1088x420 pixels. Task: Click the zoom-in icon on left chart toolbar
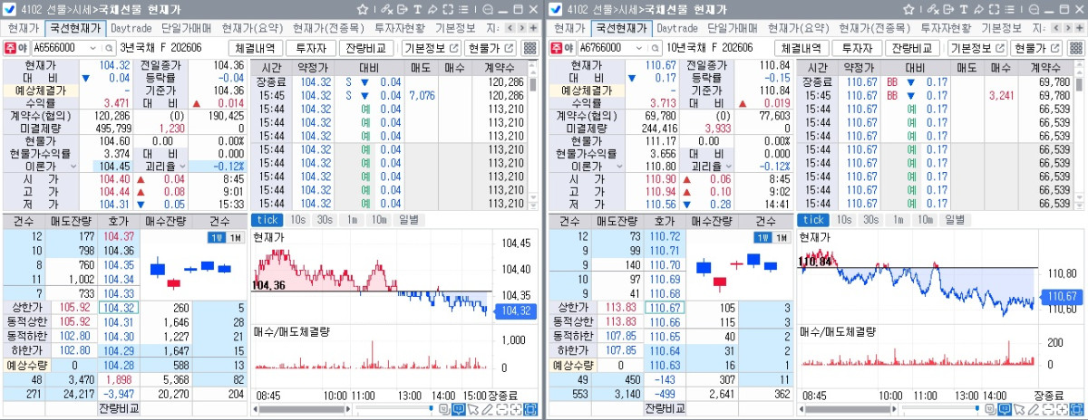click(x=516, y=409)
